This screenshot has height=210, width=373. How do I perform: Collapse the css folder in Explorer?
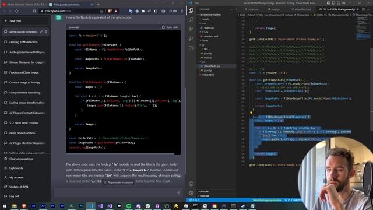coord(204,23)
